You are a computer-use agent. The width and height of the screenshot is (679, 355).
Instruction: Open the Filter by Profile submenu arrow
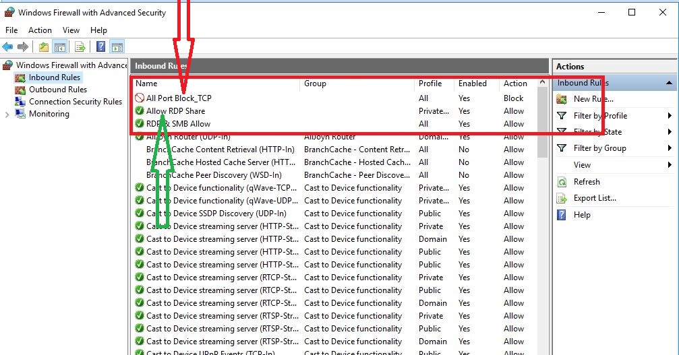coord(670,115)
